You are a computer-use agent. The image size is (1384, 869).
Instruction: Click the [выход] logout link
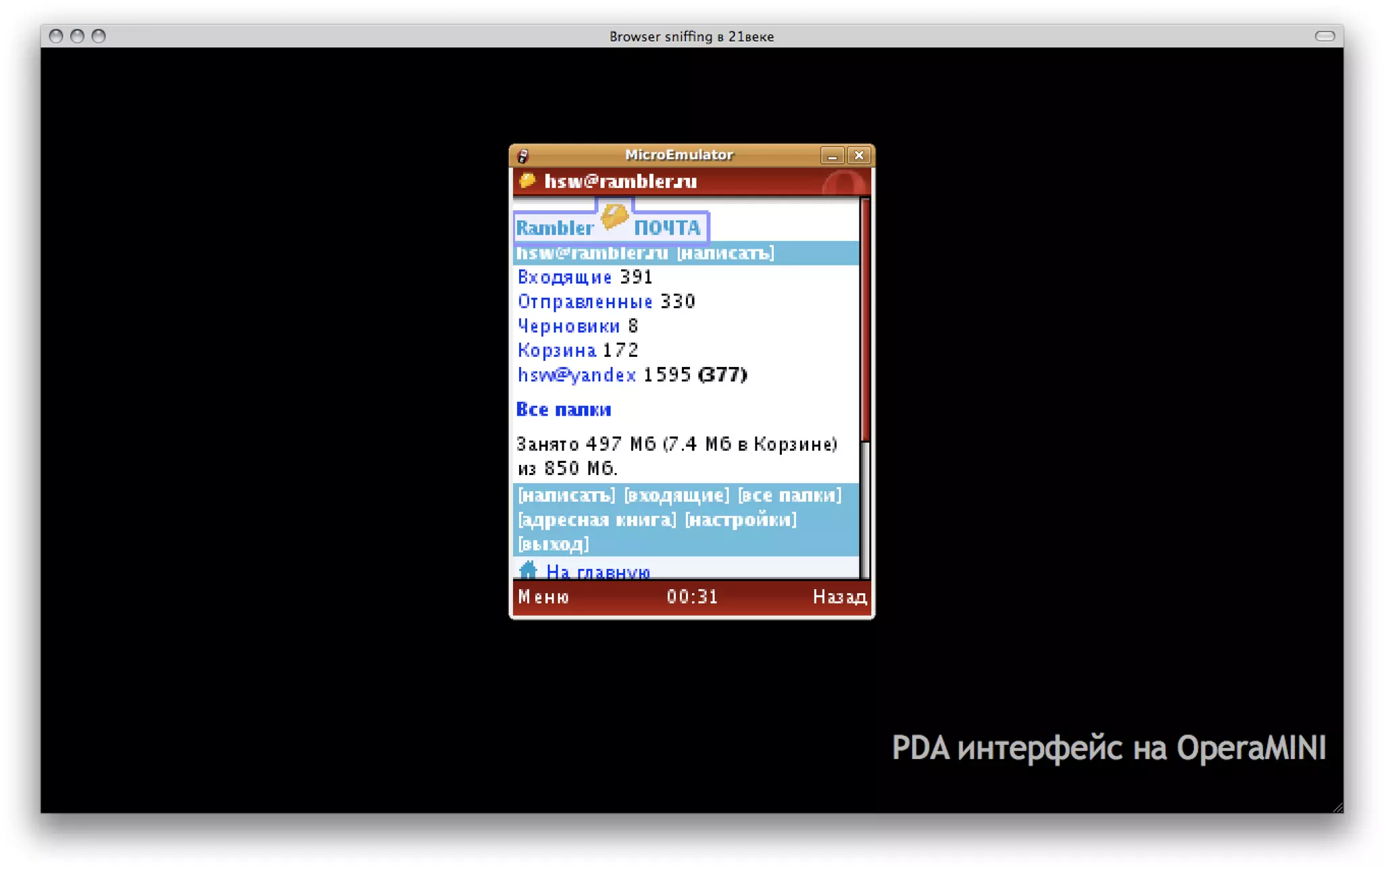pyautogui.click(x=553, y=544)
